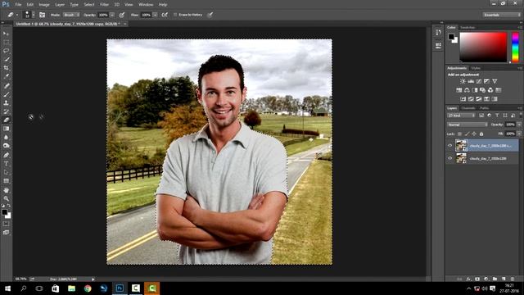
Task: Select the Lasso tool
Action: point(6,51)
